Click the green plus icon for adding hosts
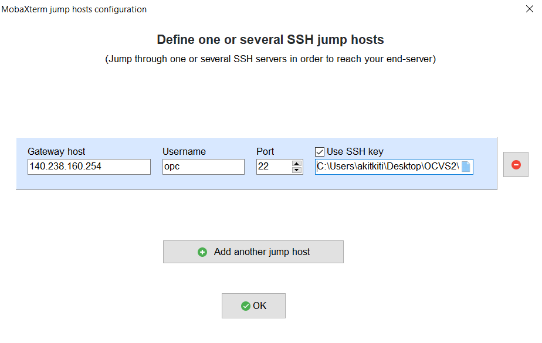This screenshot has height=343, width=542. point(202,252)
